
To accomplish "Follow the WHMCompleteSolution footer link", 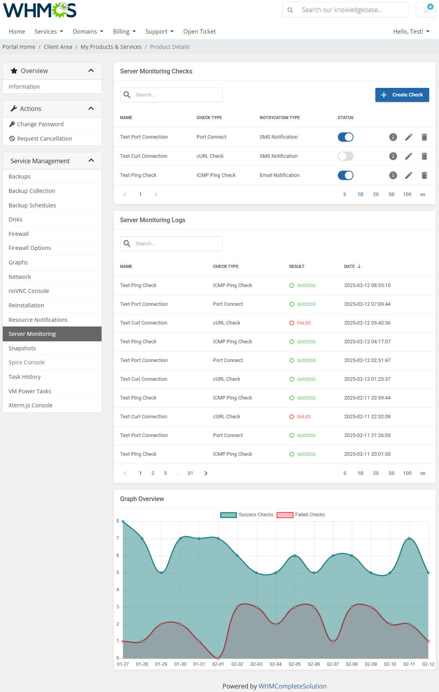I will tap(292, 686).
